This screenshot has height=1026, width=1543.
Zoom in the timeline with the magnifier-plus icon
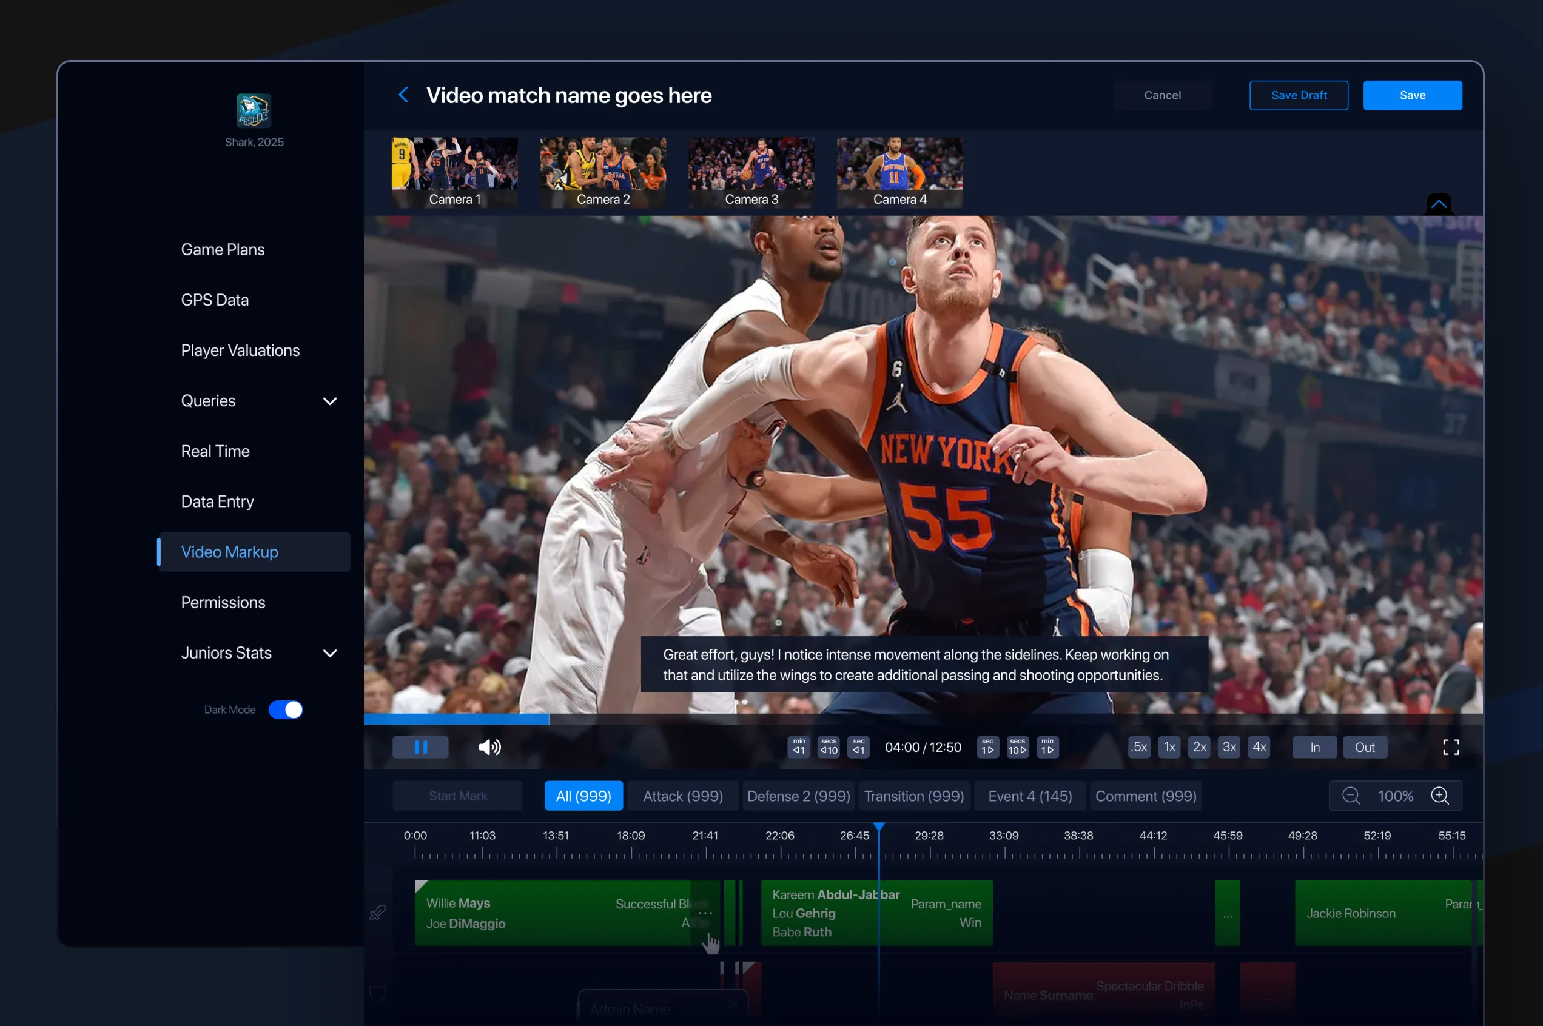pos(1440,796)
